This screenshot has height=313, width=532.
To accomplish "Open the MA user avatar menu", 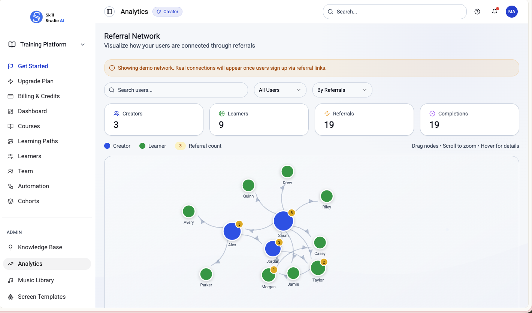I will [512, 12].
